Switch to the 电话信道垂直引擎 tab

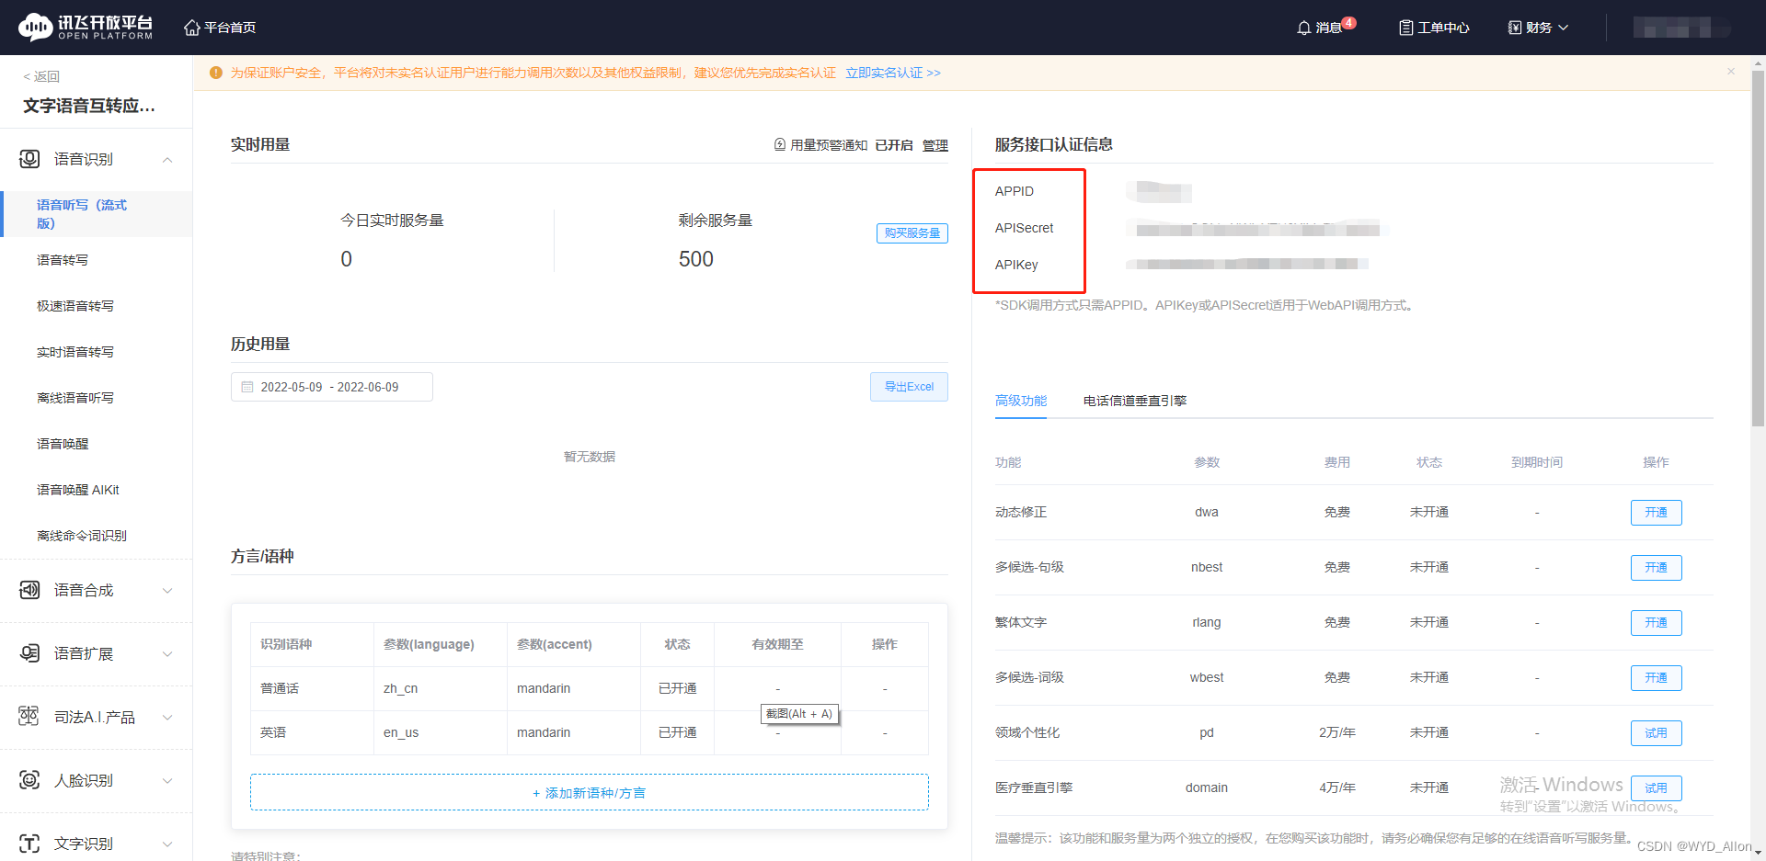[x=1135, y=401]
